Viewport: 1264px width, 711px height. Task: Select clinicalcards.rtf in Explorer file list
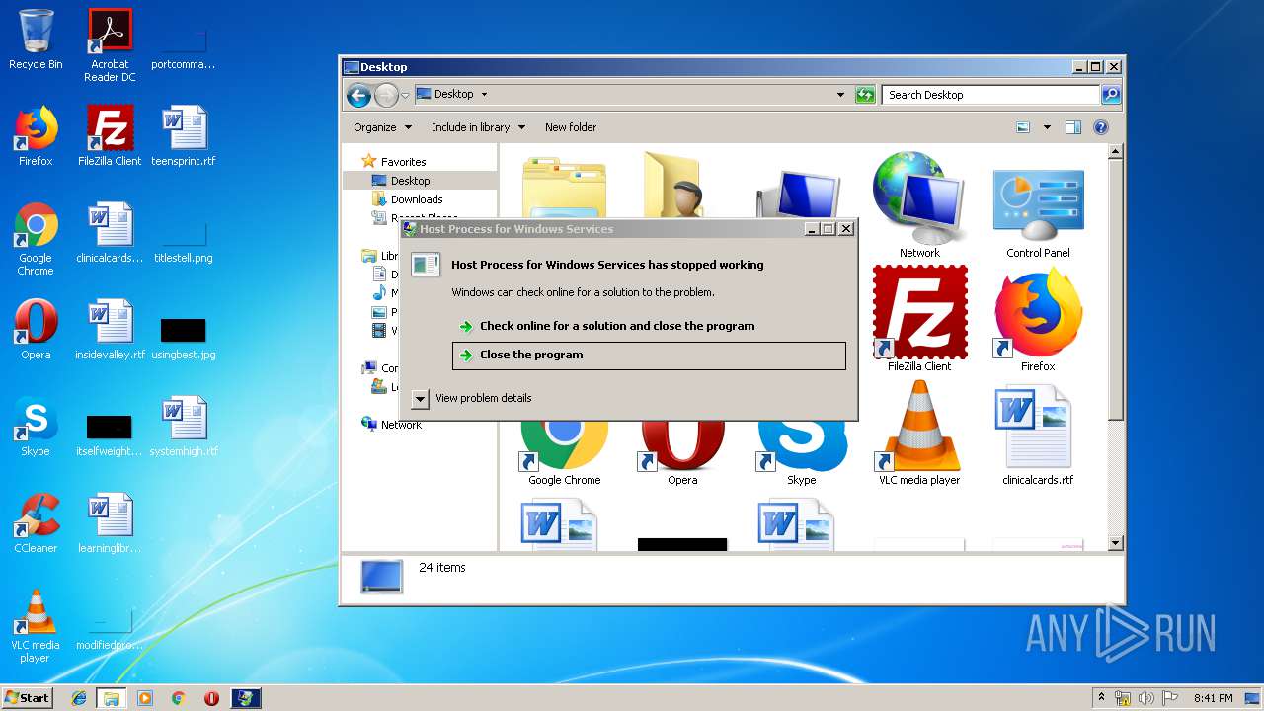(1038, 433)
